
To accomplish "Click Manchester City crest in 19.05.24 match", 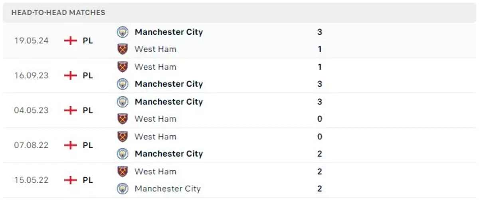I will 123,32.
